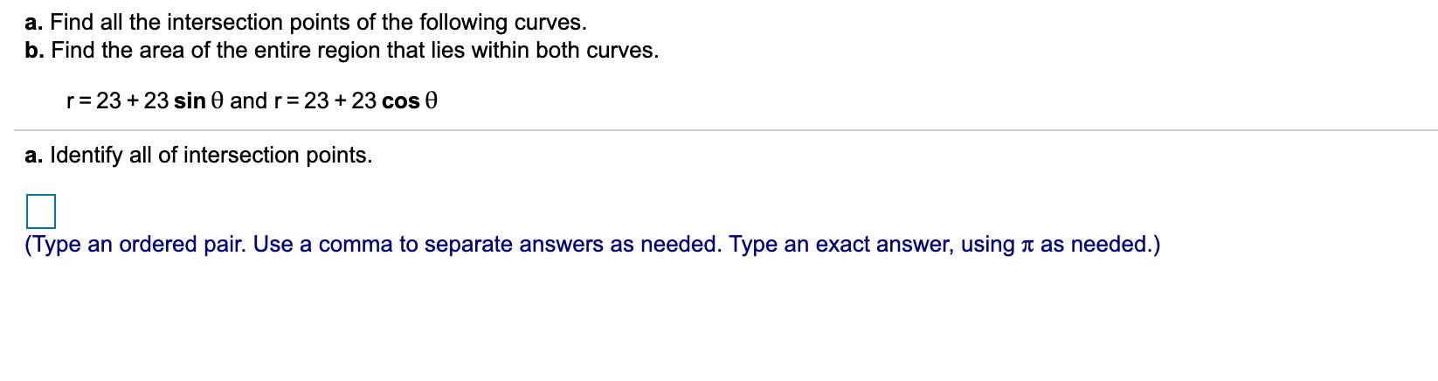
Task: Click the empty answer input box
Action: (41, 211)
